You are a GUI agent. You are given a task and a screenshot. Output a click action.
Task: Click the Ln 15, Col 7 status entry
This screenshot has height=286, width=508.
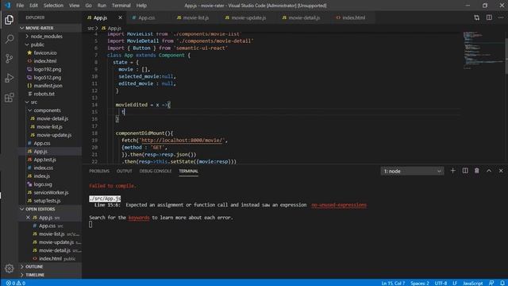pyautogui.click(x=393, y=283)
